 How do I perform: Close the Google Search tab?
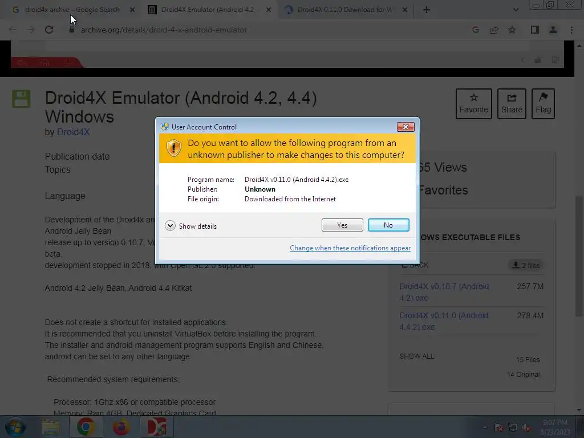point(132,10)
